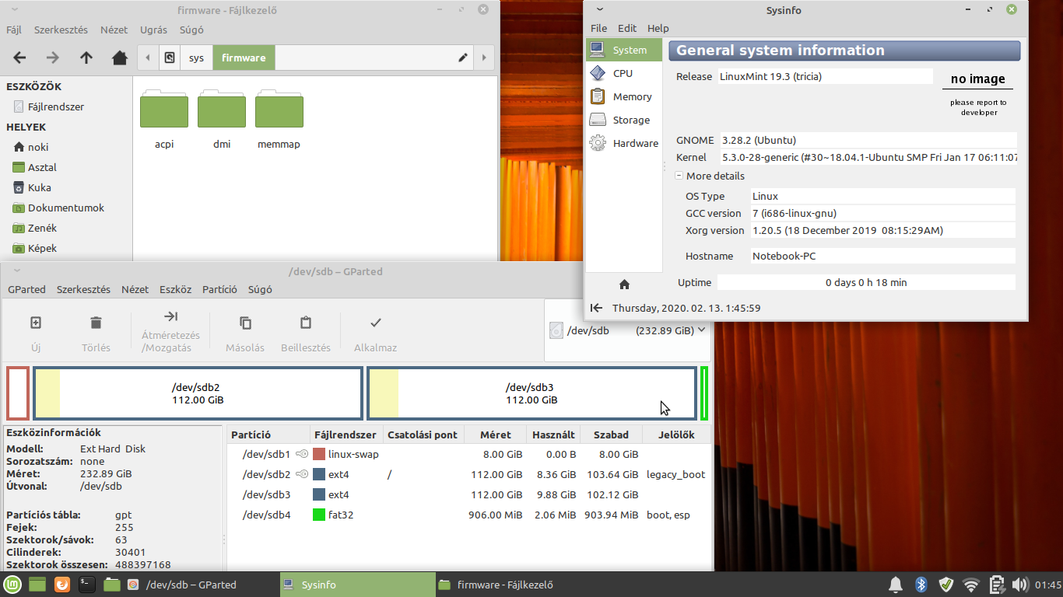Click the Törlés delete partition tool
Image resolution: width=1063 pixels, height=597 pixels.
[x=96, y=334]
